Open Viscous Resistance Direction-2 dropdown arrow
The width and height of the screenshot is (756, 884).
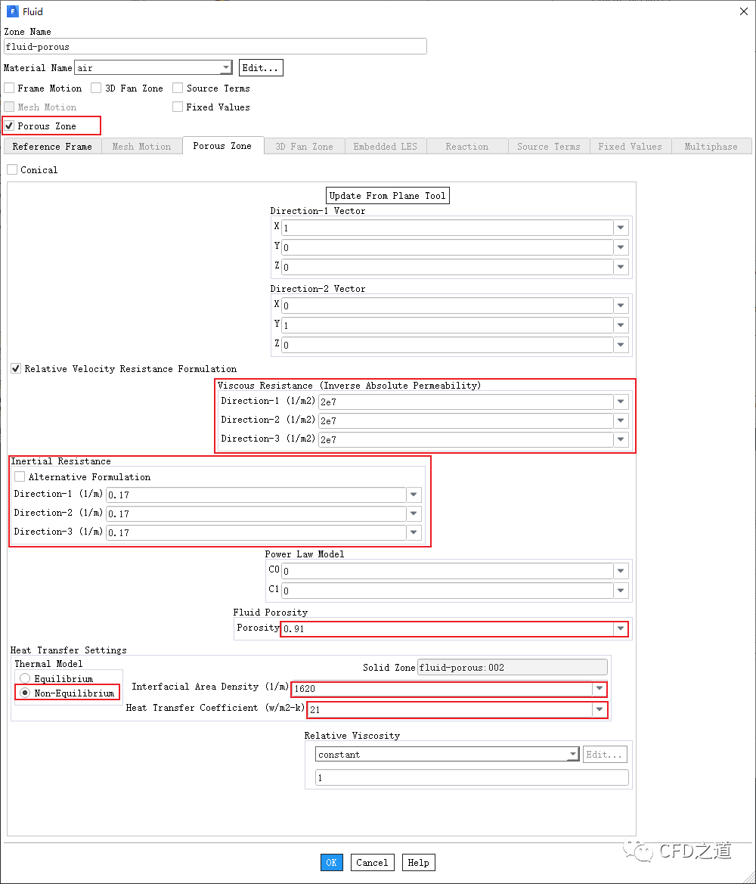[621, 420]
